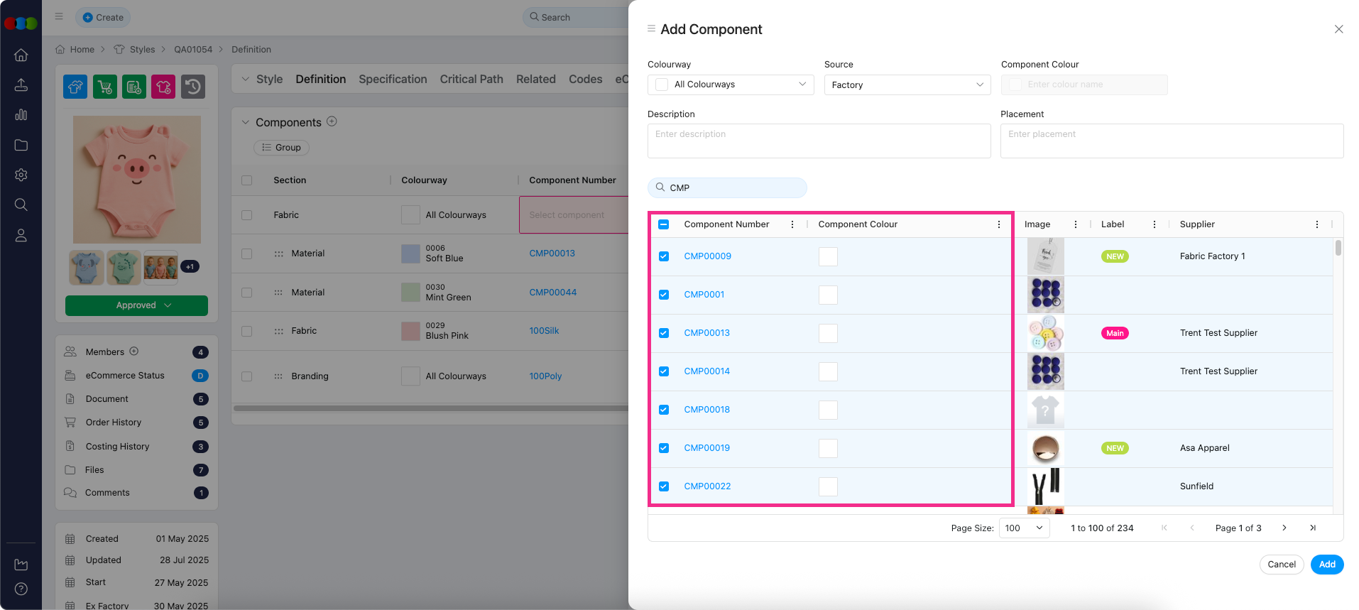Screen dimensions: 1359x610
Task: Click the blue Add button
Action: 1326,565
